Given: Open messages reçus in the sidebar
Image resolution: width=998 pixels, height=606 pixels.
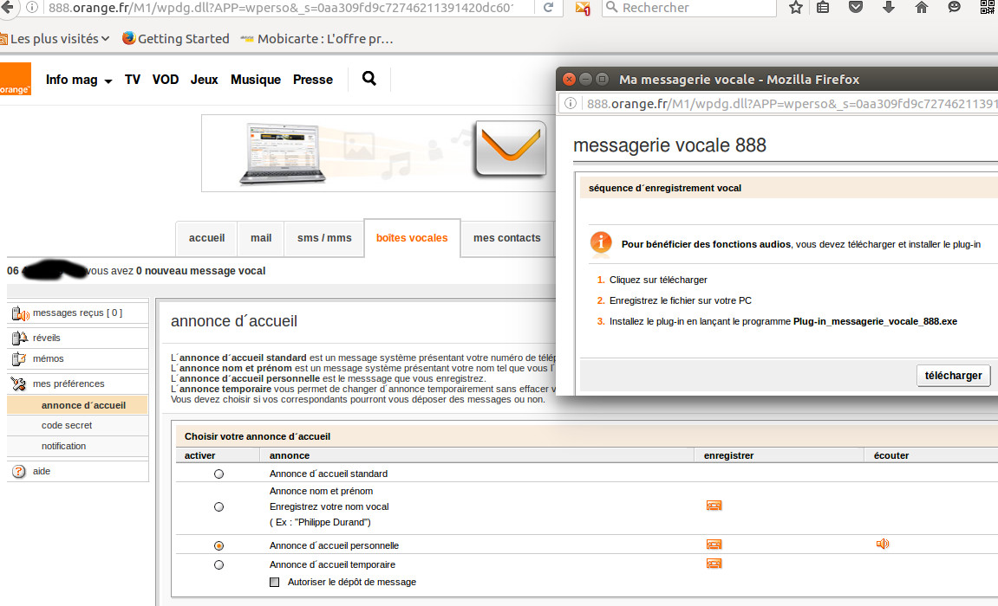Looking at the screenshot, I should point(78,313).
